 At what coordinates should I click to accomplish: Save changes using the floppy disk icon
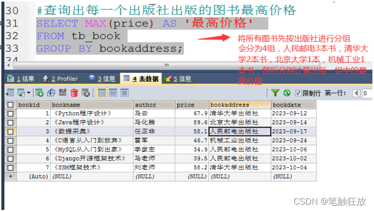pyautogui.click(x=62, y=93)
